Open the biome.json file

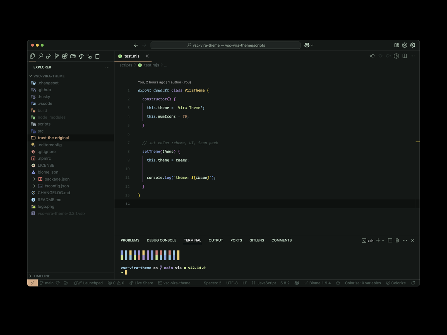click(x=71, y=172)
